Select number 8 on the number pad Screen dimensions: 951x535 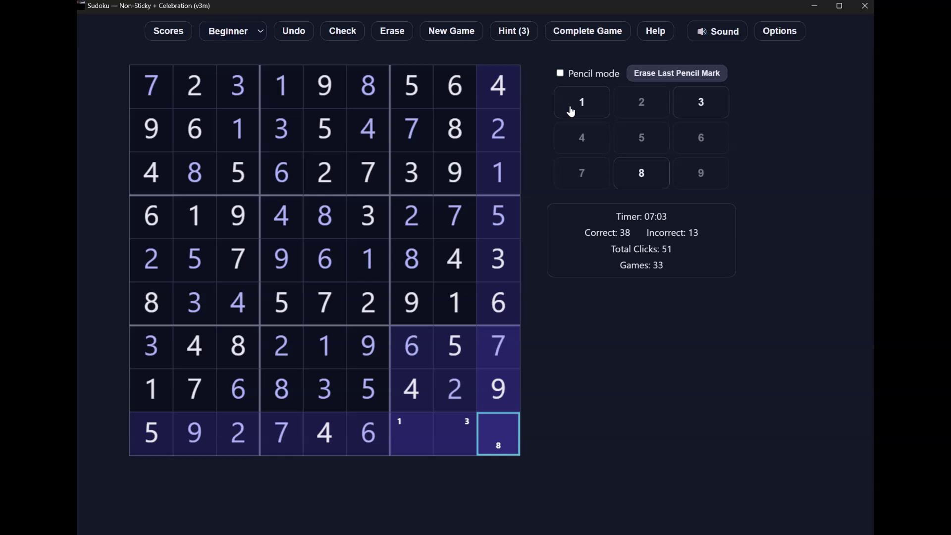641,173
